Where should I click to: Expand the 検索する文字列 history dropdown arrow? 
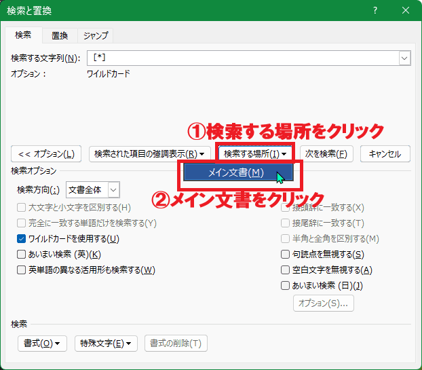[x=404, y=58]
